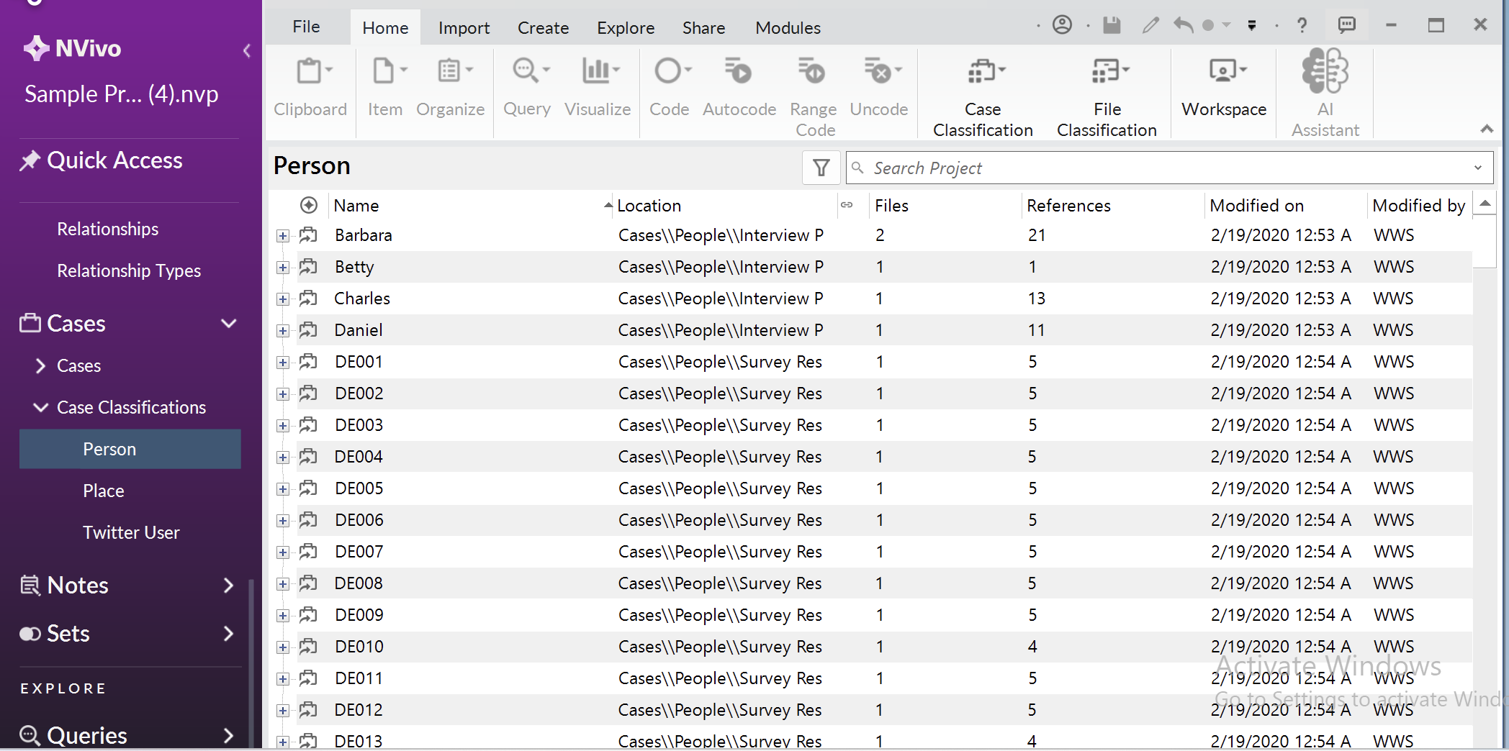Viewport: 1509px width, 751px height.
Task: Open Quick Access in sidebar
Action: point(102,160)
